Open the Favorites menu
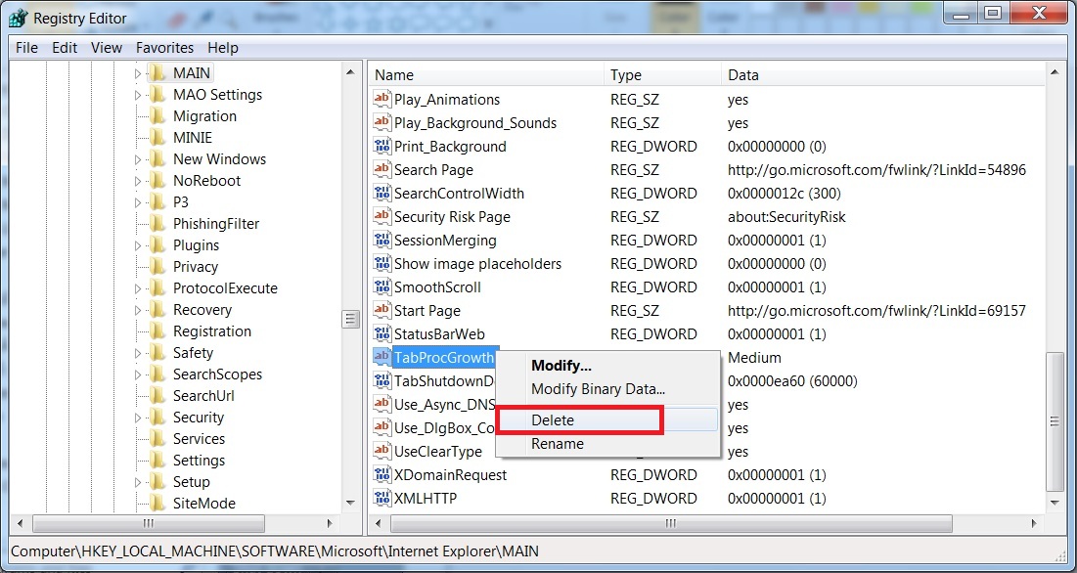This screenshot has height=573, width=1077. coord(164,48)
